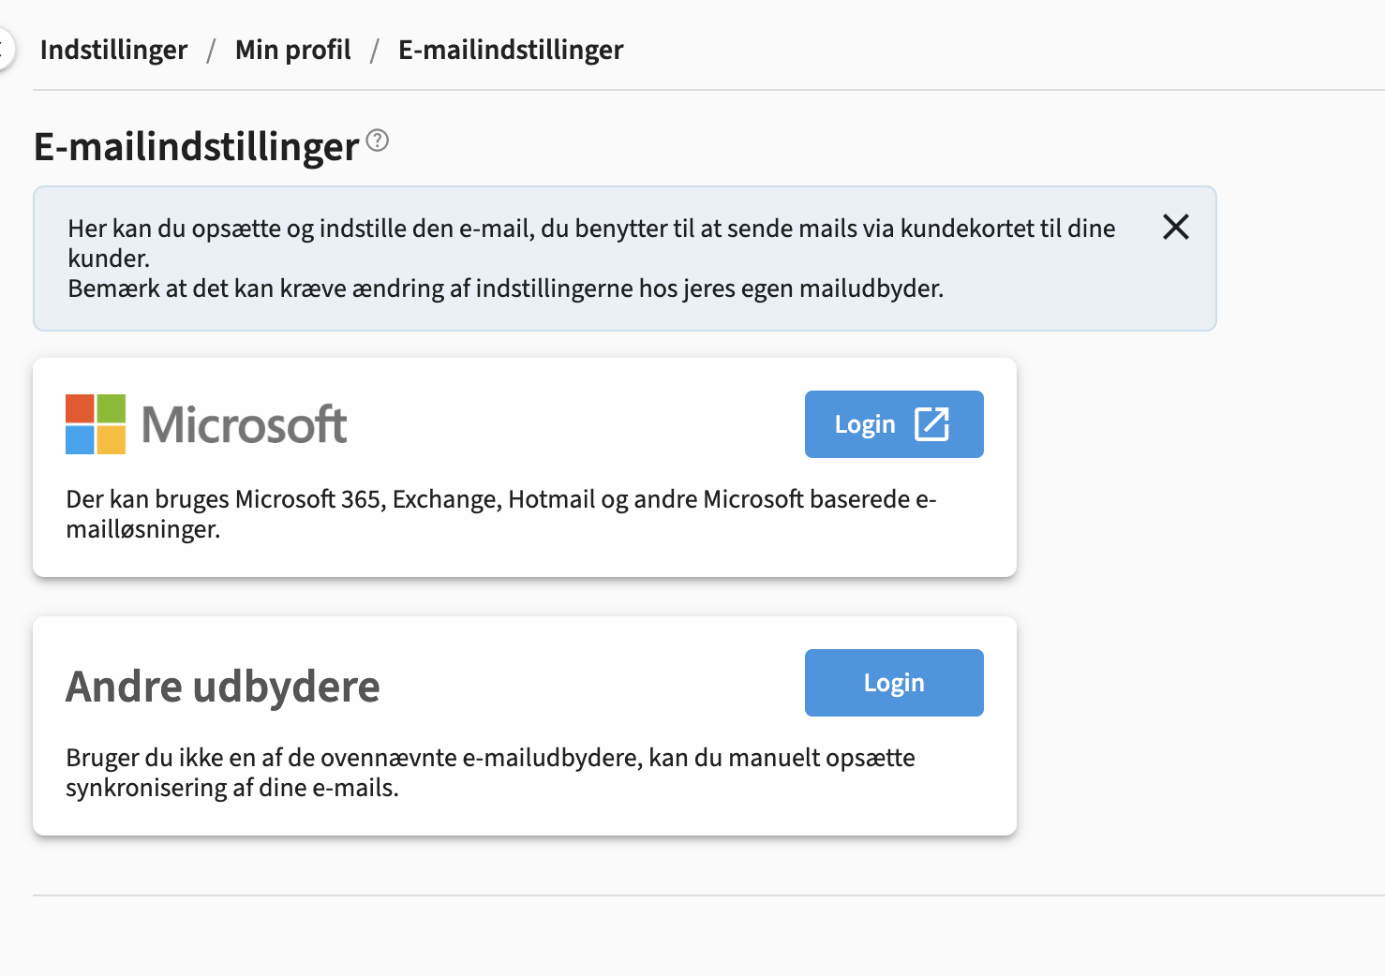Click the E-mailindstillinger page title

[x=196, y=147]
